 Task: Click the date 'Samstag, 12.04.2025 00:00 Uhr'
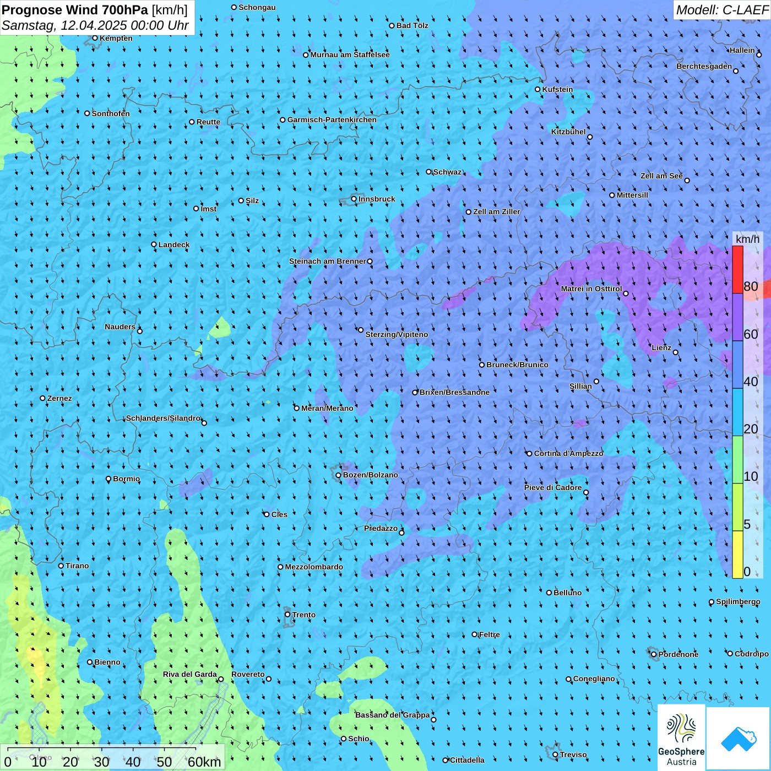click(95, 25)
